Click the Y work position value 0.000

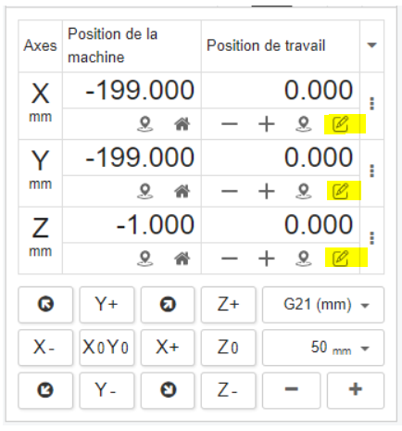(x=319, y=158)
